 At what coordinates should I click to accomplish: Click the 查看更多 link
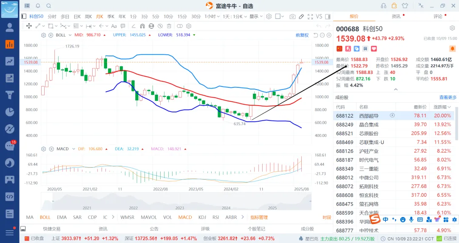pos(448,97)
